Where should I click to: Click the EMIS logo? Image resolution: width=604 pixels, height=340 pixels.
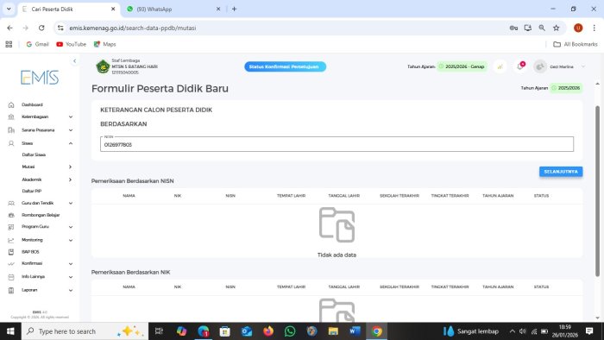(40, 78)
